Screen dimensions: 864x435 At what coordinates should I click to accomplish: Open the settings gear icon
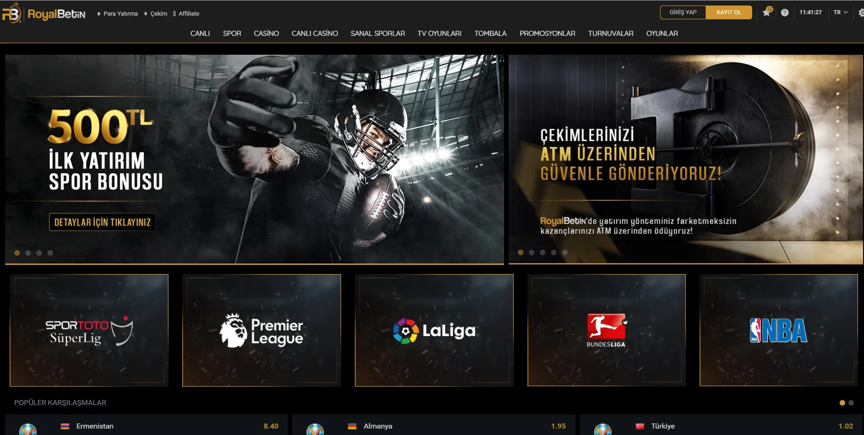tap(861, 13)
